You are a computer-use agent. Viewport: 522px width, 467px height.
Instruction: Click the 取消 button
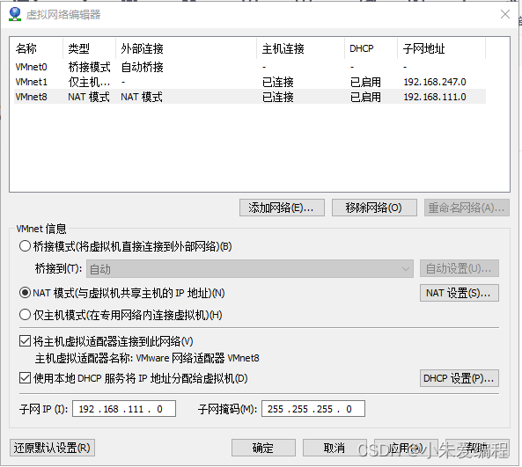point(335,448)
